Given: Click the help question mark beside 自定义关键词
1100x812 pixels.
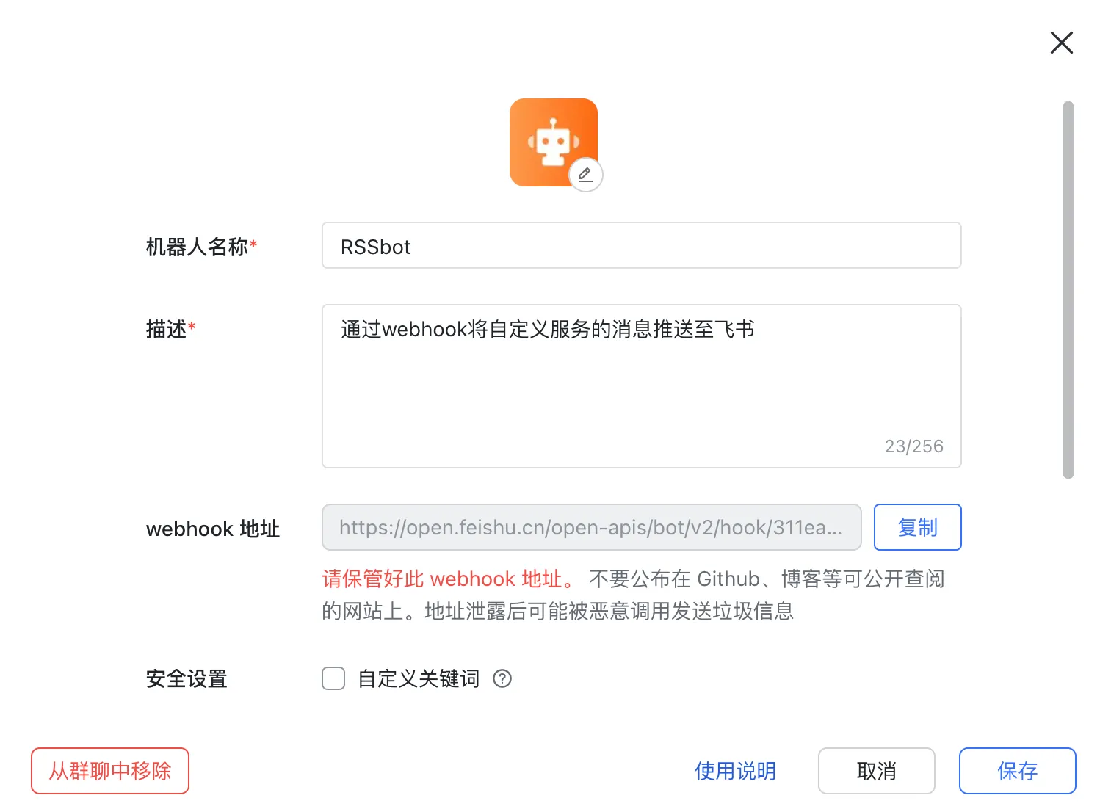Looking at the screenshot, I should coord(502,678).
